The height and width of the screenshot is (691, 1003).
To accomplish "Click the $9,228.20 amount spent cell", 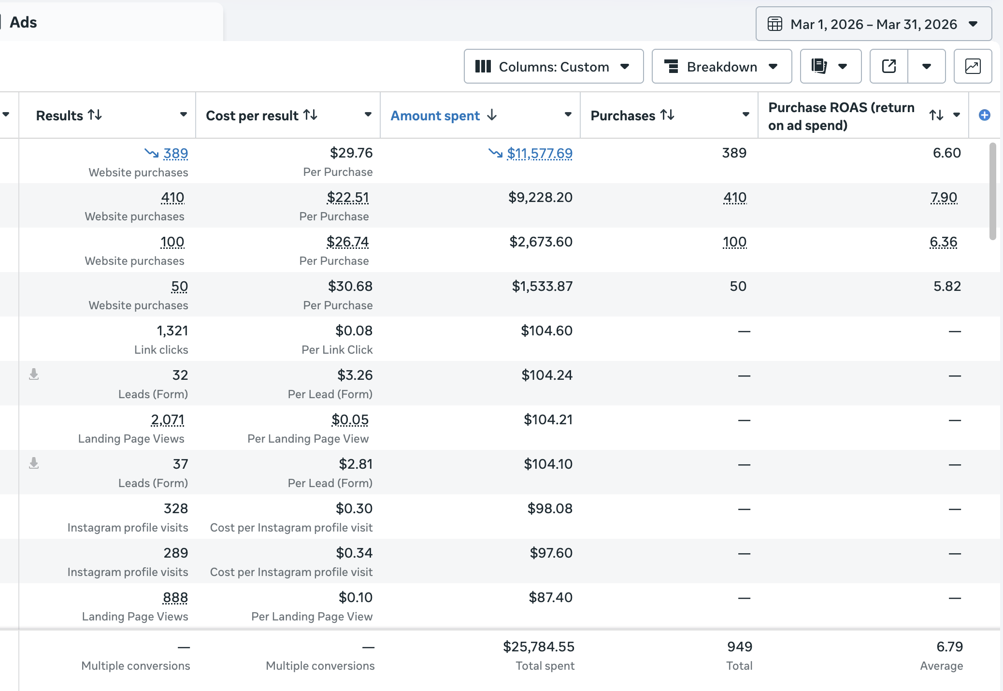I will click(540, 197).
